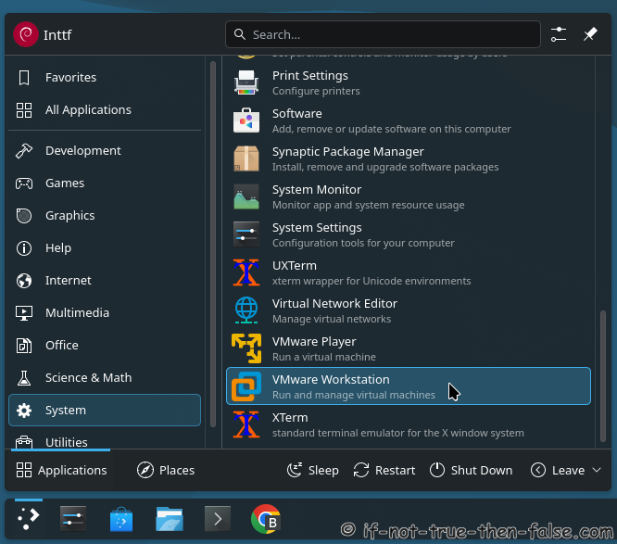This screenshot has width=617, height=544.
Task: Launch Chrome Beta from taskbar
Action: point(266,519)
